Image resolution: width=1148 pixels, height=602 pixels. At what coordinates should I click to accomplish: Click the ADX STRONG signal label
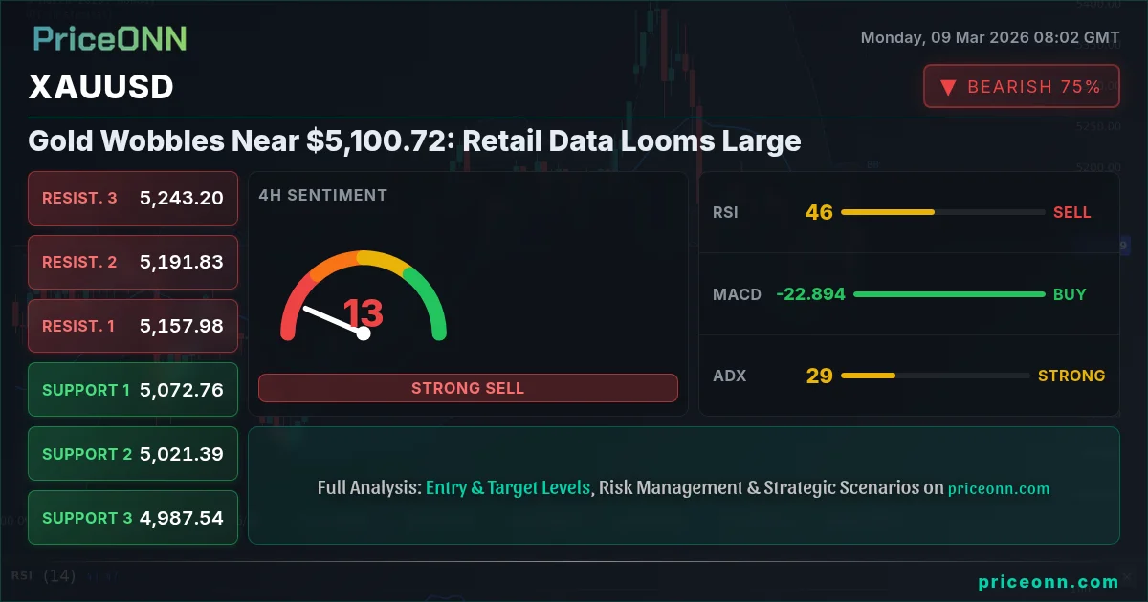(x=1071, y=376)
